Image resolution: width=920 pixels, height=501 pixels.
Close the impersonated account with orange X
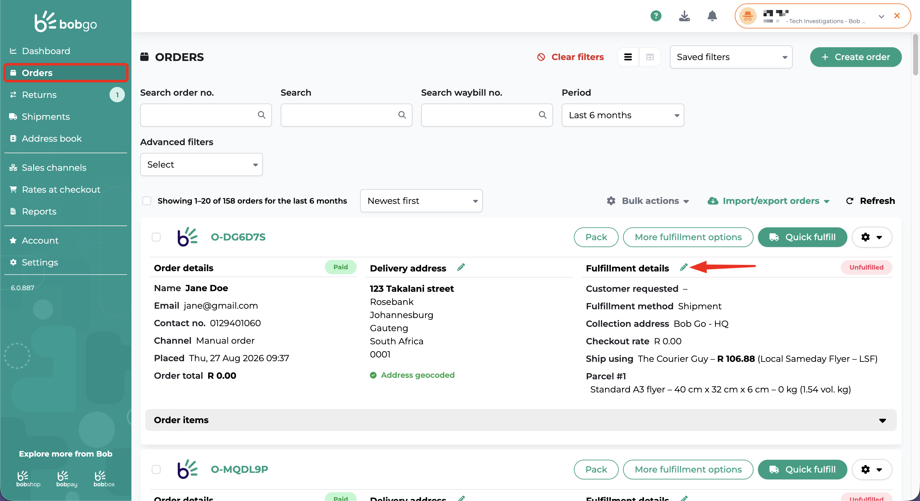point(897,16)
